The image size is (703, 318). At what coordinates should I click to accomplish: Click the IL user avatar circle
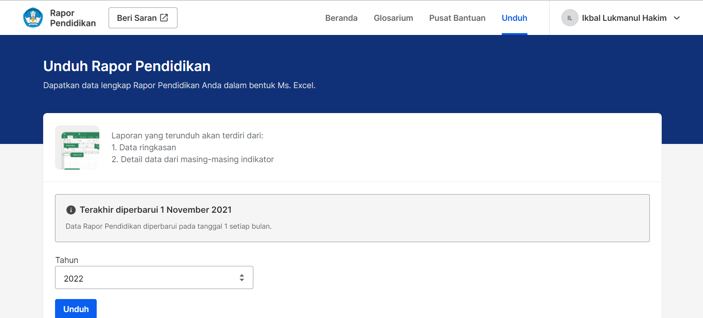point(569,18)
